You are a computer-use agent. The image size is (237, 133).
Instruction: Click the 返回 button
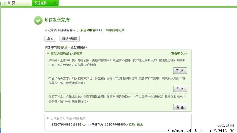(50, 38)
